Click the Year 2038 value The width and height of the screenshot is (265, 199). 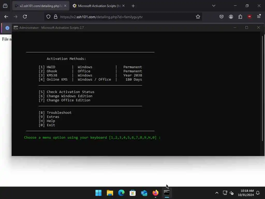(133, 75)
